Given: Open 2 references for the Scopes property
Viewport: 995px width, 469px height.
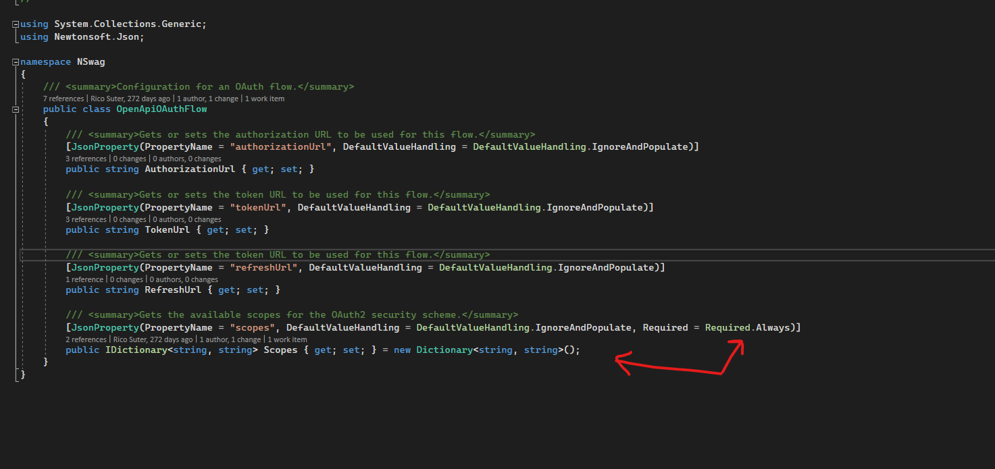Looking at the screenshot, I should point(86,339).
